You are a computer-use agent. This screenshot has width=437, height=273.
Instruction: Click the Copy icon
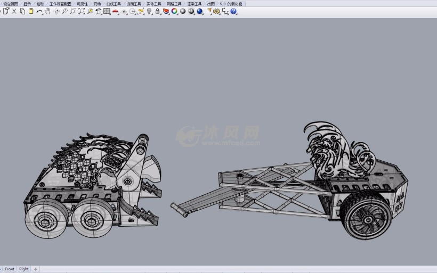click(x=22, y=11)
